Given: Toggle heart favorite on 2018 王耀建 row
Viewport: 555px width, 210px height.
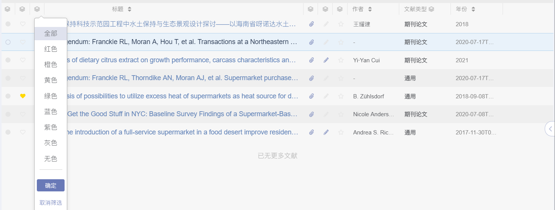Looking at the screenshot, I should pos(23,24).
